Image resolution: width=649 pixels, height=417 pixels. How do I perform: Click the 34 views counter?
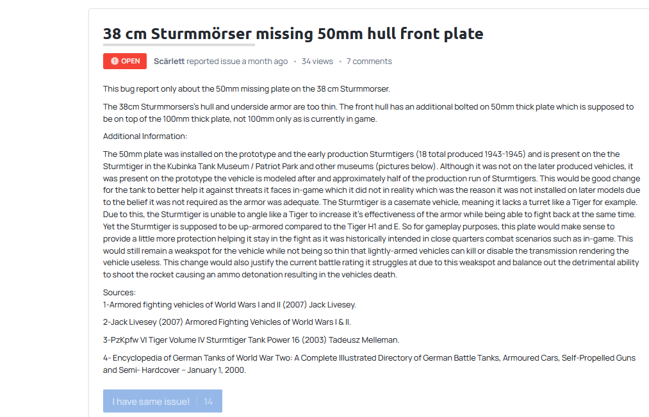pos(317,61)
